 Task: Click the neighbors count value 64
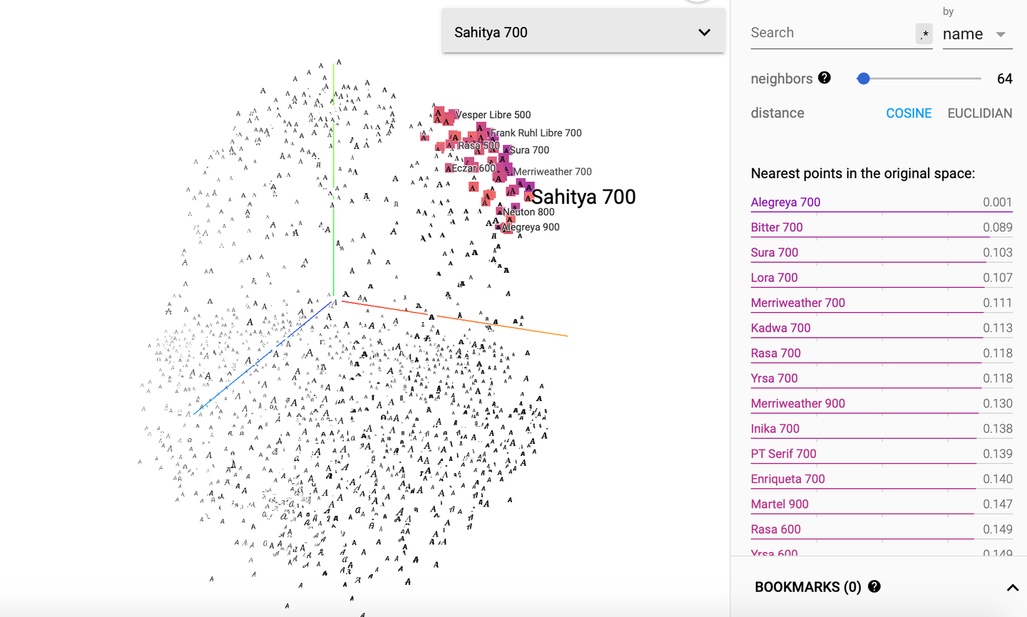[1004, 78]
